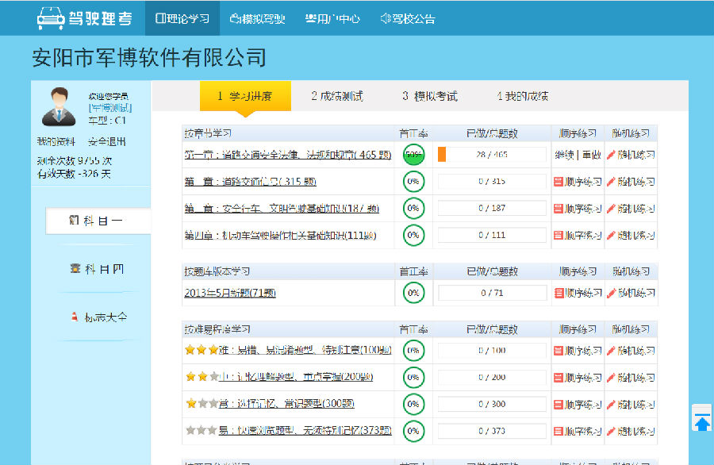
Task: Click 重做 for chapter one
Action: point(592,155)
